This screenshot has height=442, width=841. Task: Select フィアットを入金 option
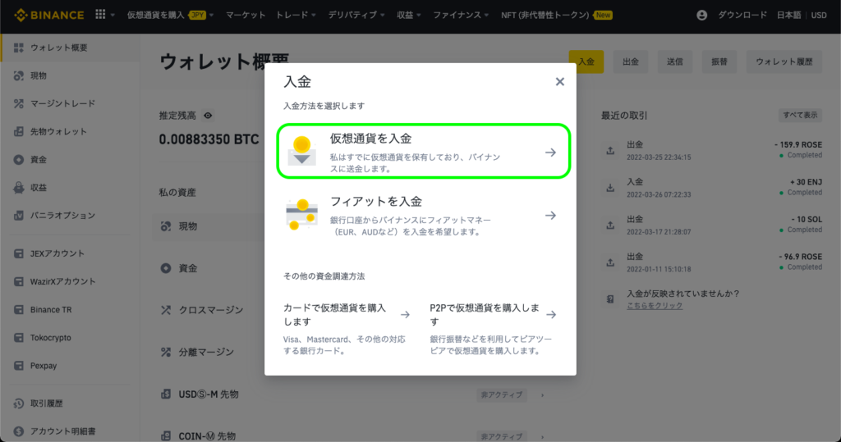(x=423, y=216)
